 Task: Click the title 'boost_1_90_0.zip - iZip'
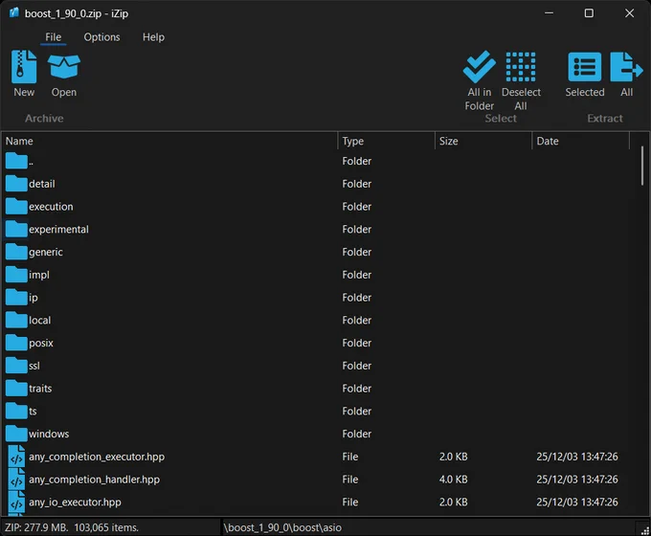(x=77, y=13)
